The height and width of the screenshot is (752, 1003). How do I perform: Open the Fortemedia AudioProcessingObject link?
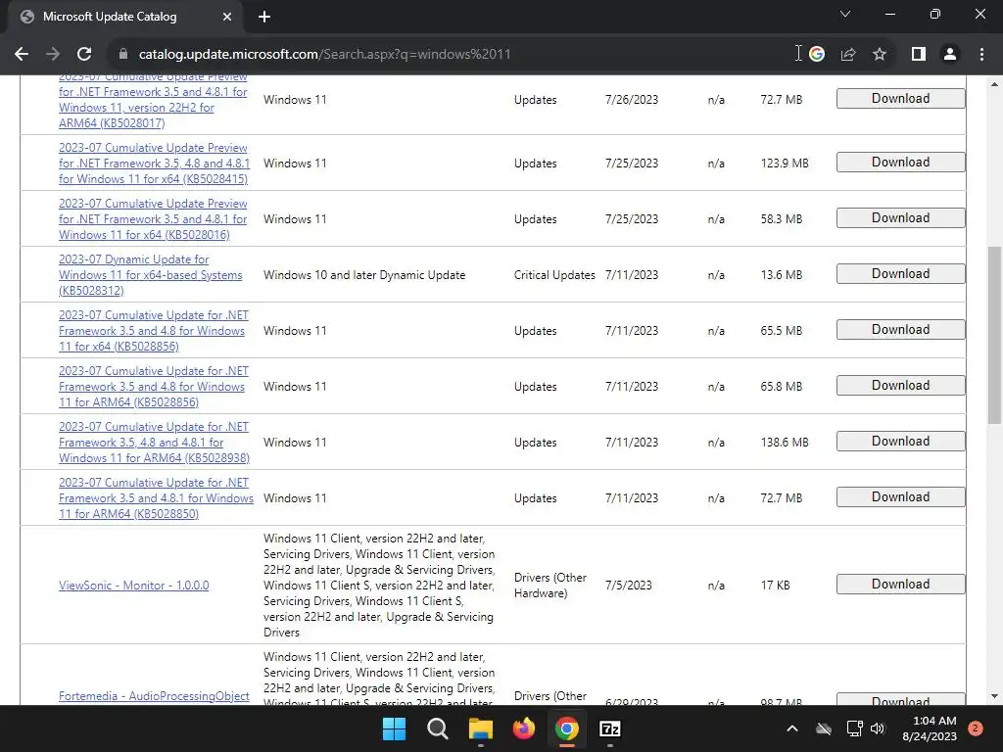click(154, 696)
